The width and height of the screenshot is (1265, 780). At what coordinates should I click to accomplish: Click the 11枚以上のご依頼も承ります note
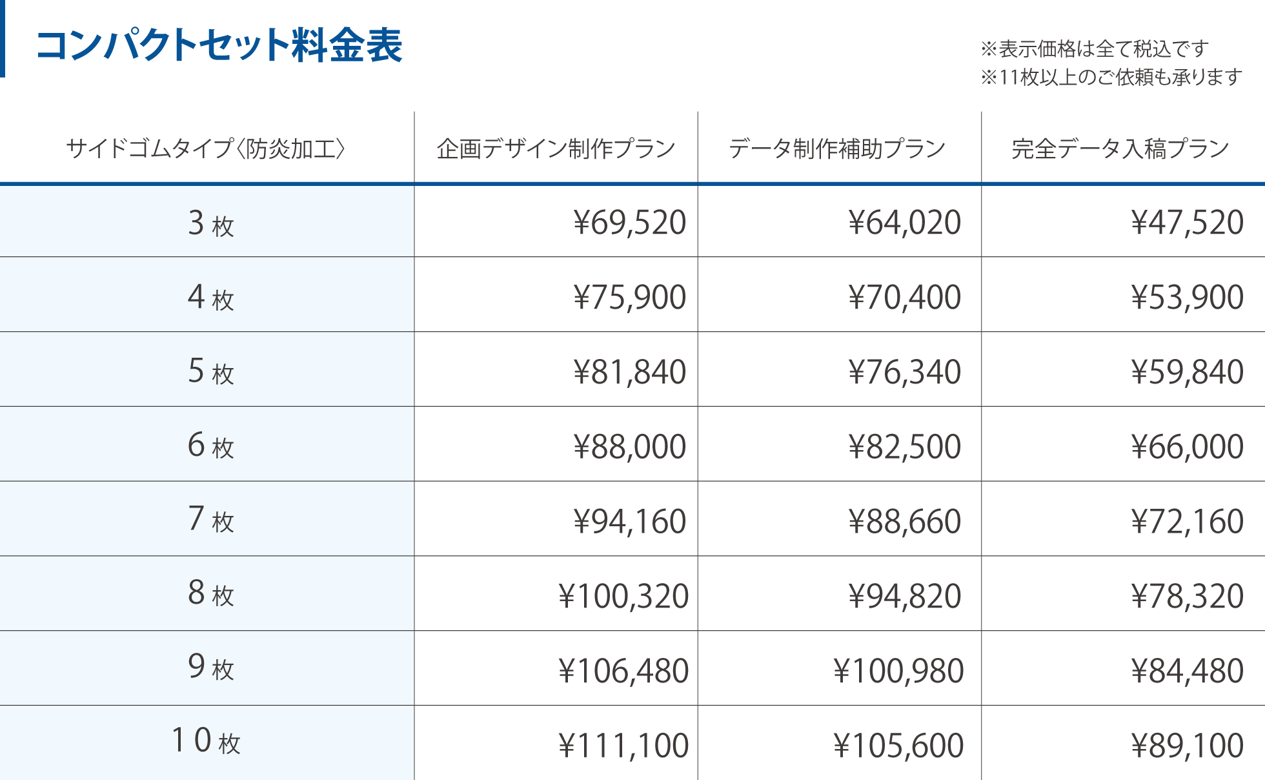(1111, 77)
